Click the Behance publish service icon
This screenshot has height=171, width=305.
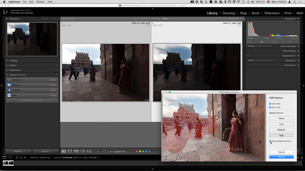[x=9, y=85]
